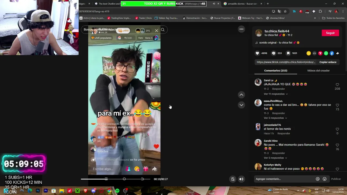This screenshot has height=195, width=347.
Task: Click the yellow repost share icon
Action: (x=309, y=53)
